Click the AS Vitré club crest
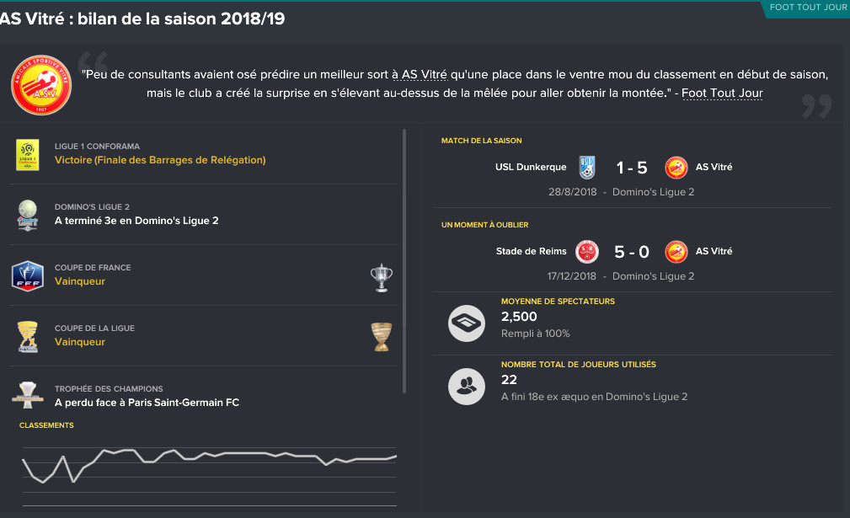Screen dimensions: 850x518 [41, 85]
